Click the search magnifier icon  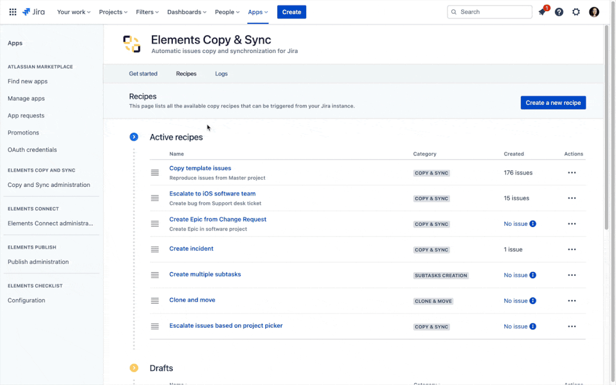[454, 11]
